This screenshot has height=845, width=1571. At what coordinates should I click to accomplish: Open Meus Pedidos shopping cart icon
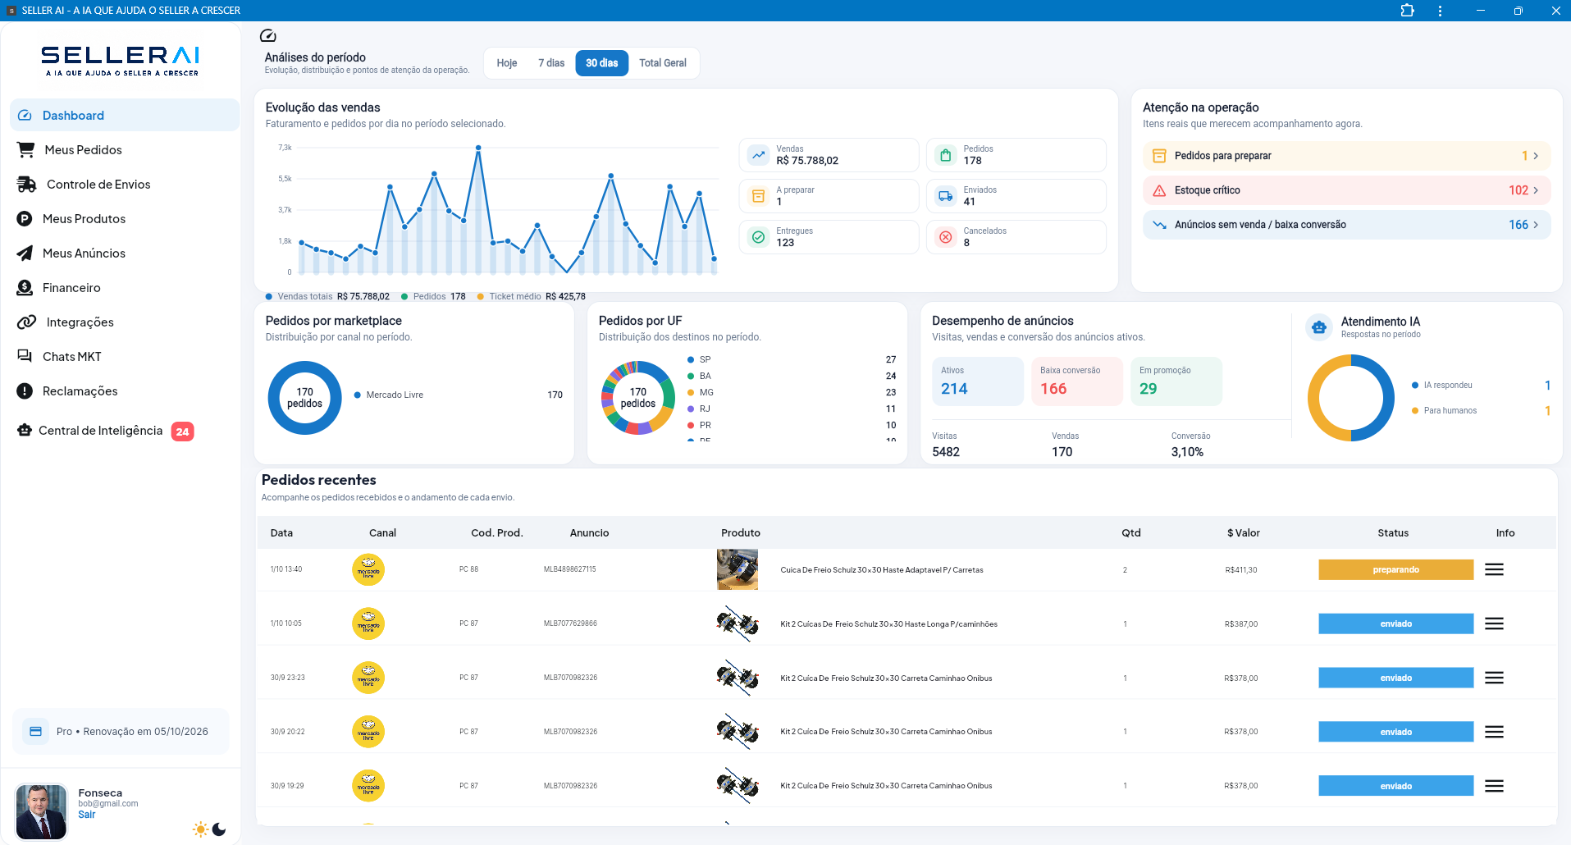tap(26, 150)
